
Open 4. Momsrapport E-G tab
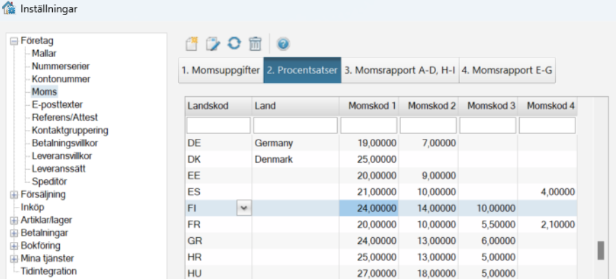(x=507, y=70)
